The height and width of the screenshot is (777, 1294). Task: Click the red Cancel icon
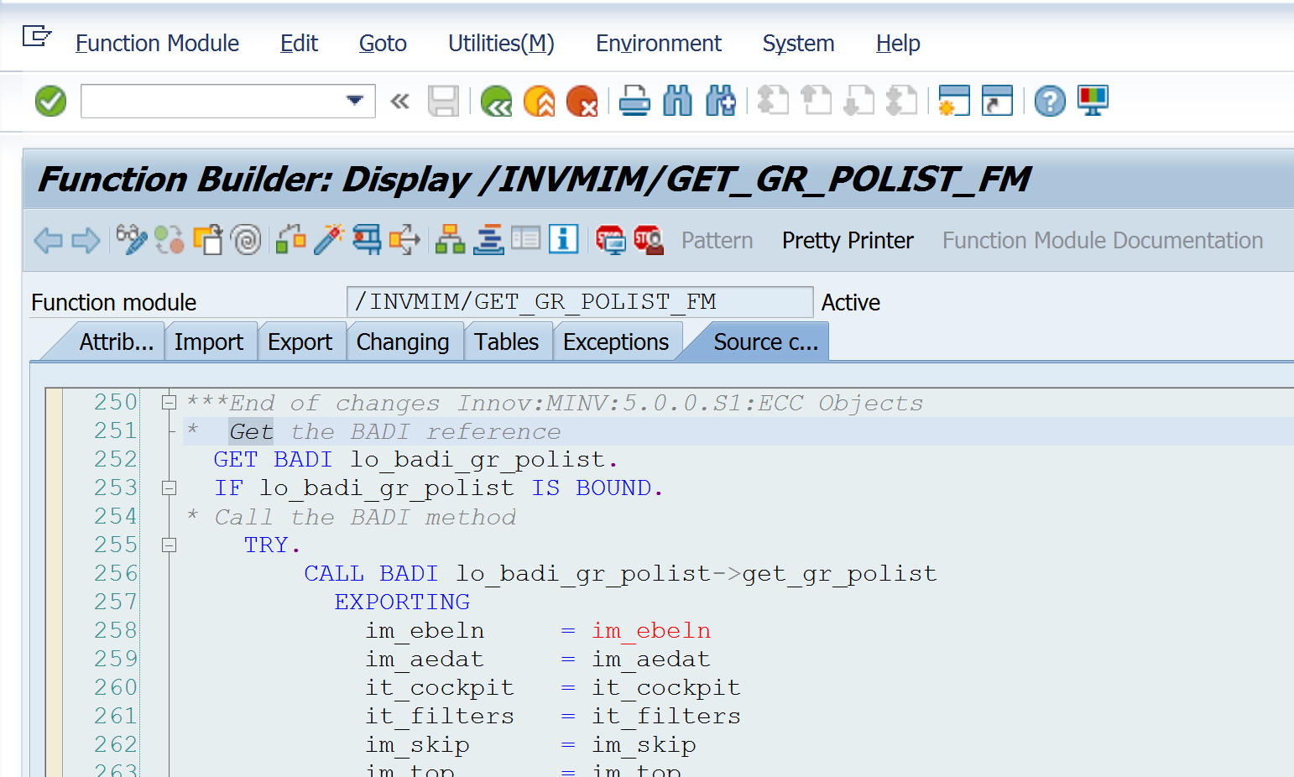pos(582,102)
